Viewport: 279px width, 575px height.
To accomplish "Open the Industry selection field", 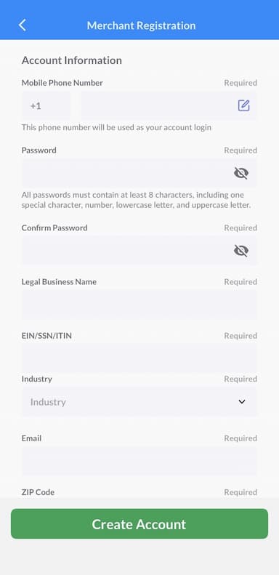I will tap(139, 402).
